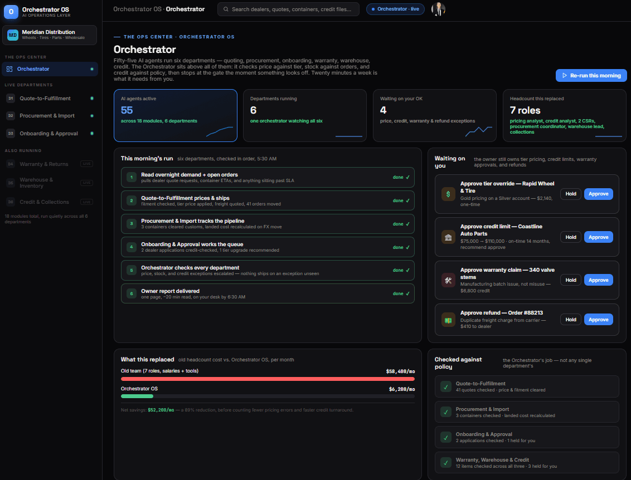
Task: Approve the Rapid Wheel & Tire tier override
Action: coord(599,194)
